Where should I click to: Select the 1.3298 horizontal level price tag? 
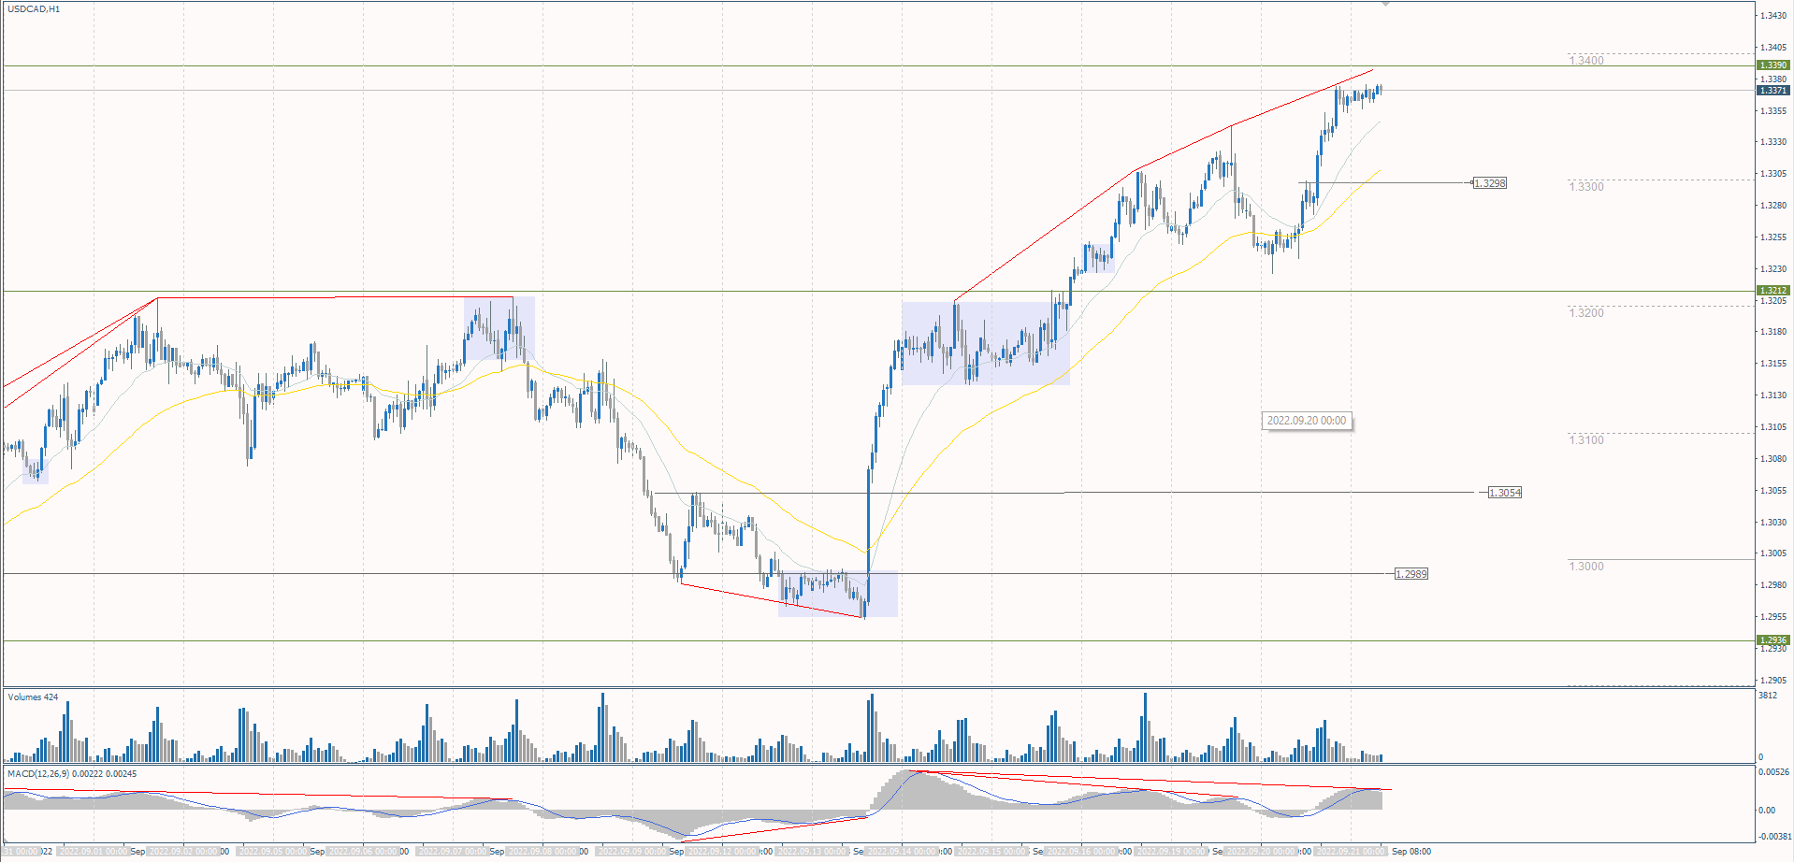coord(1490,183)
